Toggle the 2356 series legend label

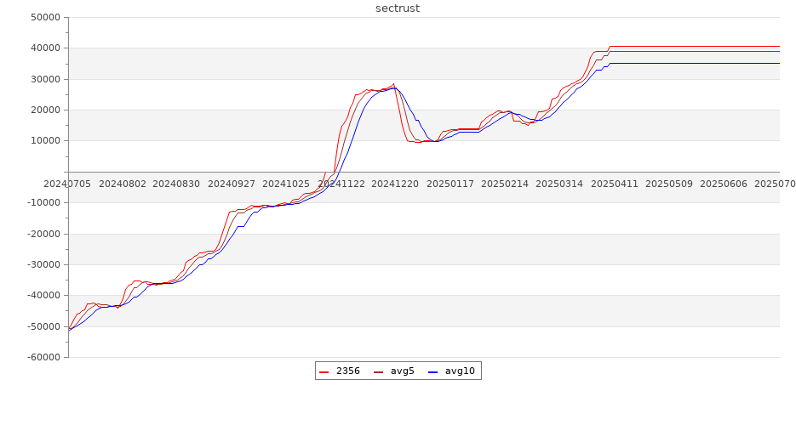(x=347, y=371)
